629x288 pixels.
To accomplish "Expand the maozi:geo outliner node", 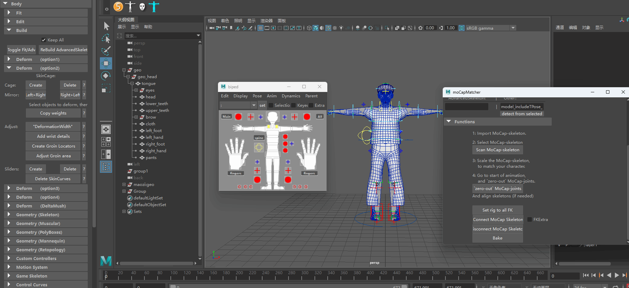I will pyautogui.click(x=124, y=185).
